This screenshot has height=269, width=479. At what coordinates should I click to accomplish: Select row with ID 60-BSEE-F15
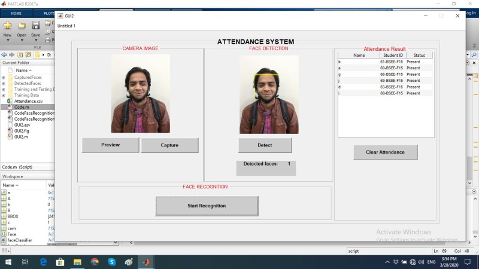point(385,68)
